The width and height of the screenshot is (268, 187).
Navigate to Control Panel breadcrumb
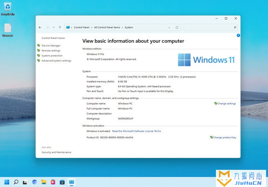tap(82, 27)
